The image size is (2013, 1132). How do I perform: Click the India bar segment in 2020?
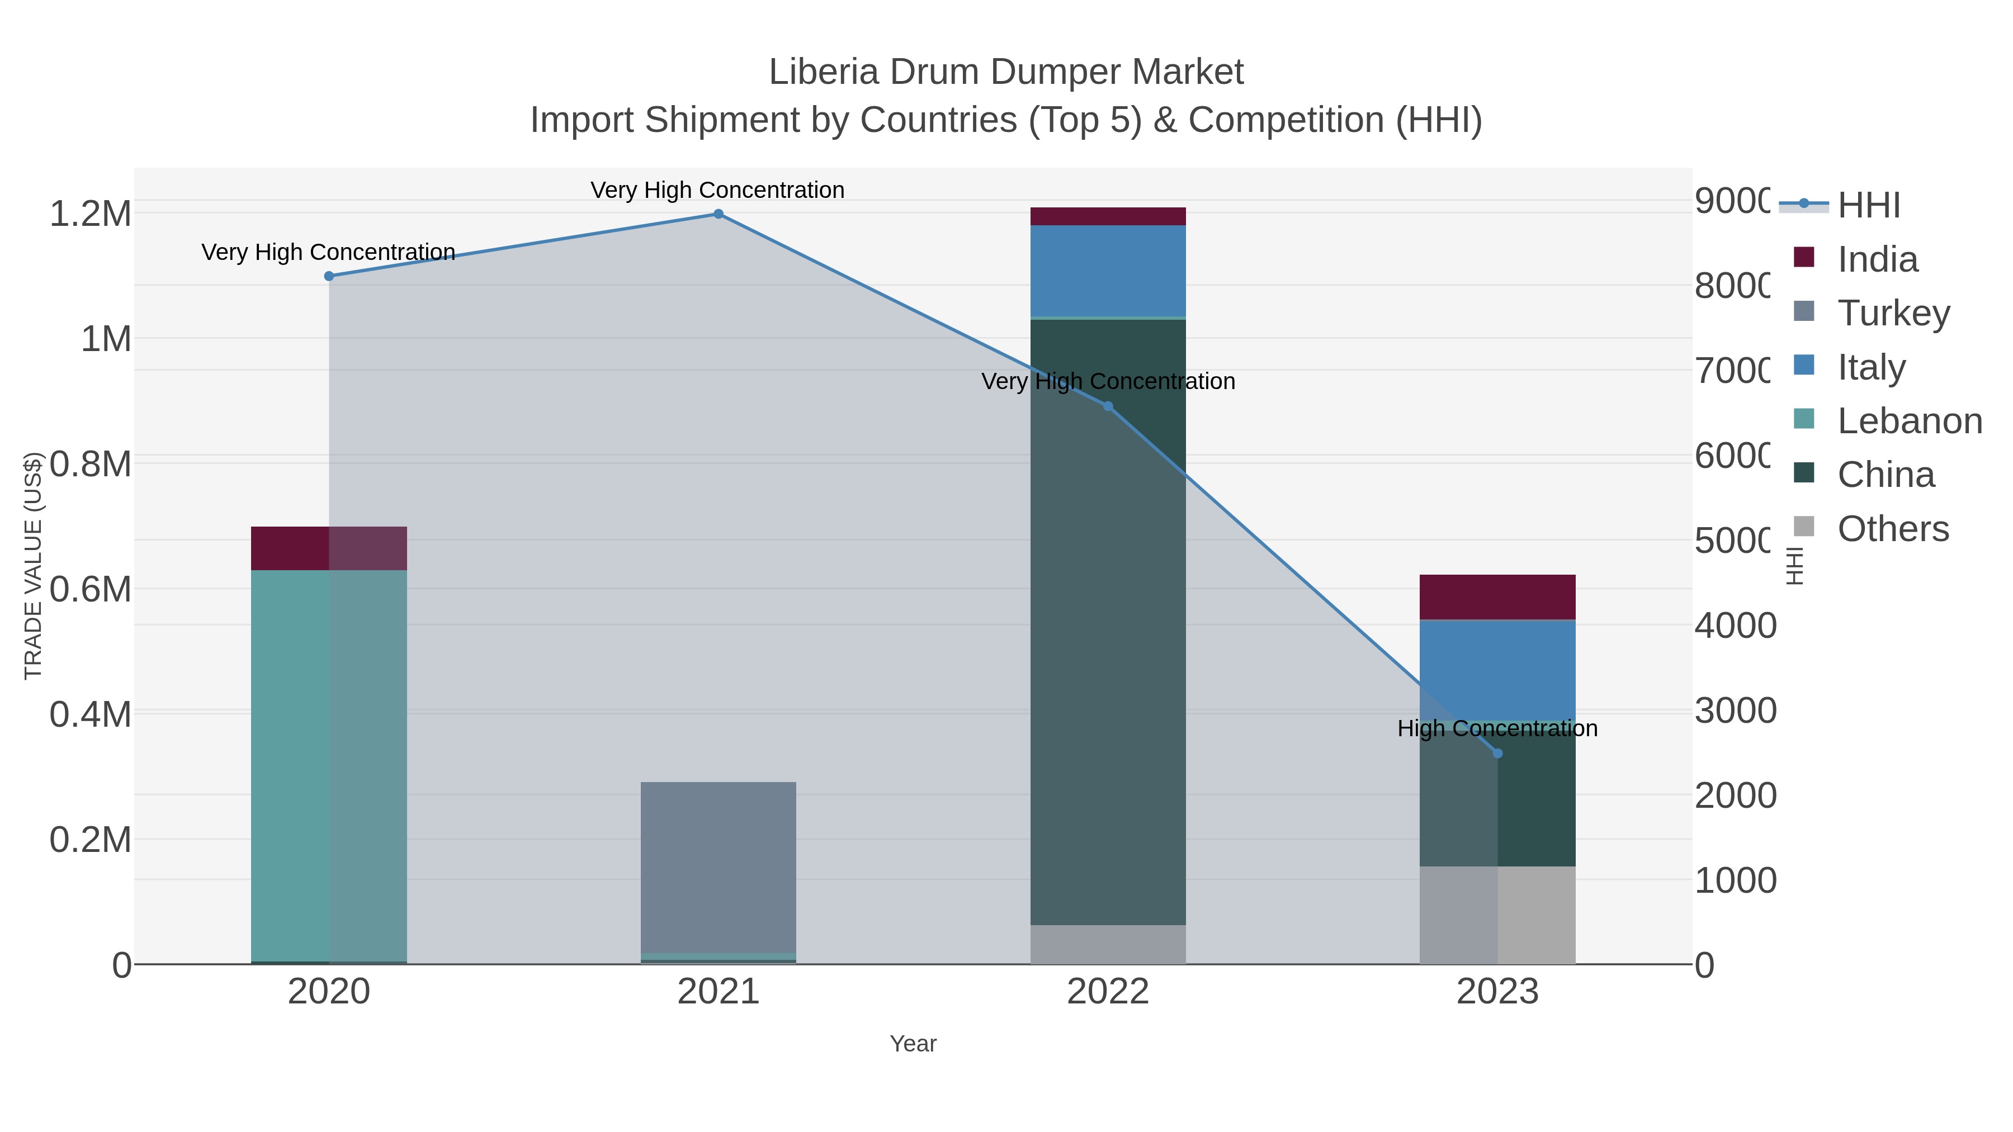[x=329, y=548]
